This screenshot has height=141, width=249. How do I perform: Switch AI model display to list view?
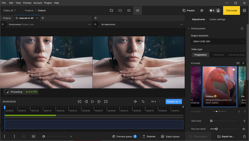click(x=243, y=63)
